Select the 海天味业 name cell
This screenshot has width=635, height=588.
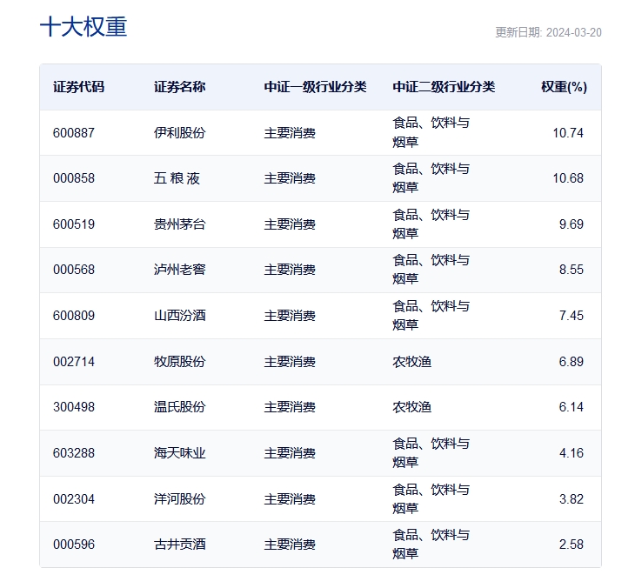[179, 453]
